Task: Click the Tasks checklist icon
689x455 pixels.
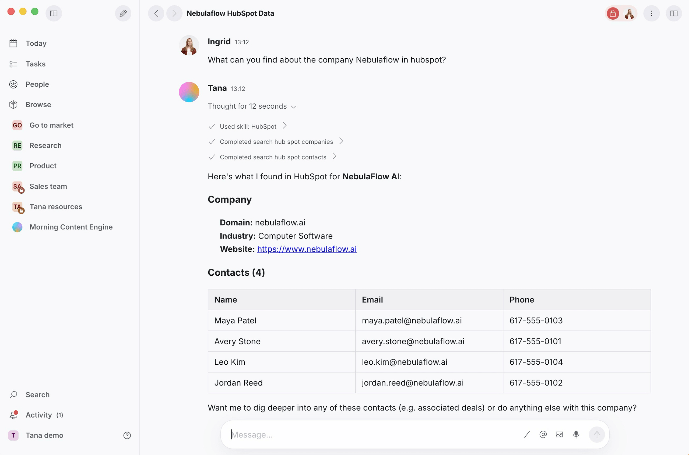Action: pyautogui.click(x=13, y=64)
